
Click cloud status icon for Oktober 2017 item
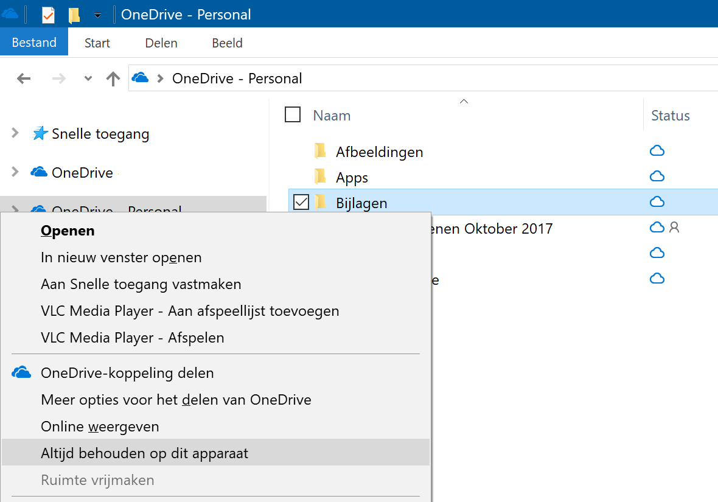click(657, 227)
